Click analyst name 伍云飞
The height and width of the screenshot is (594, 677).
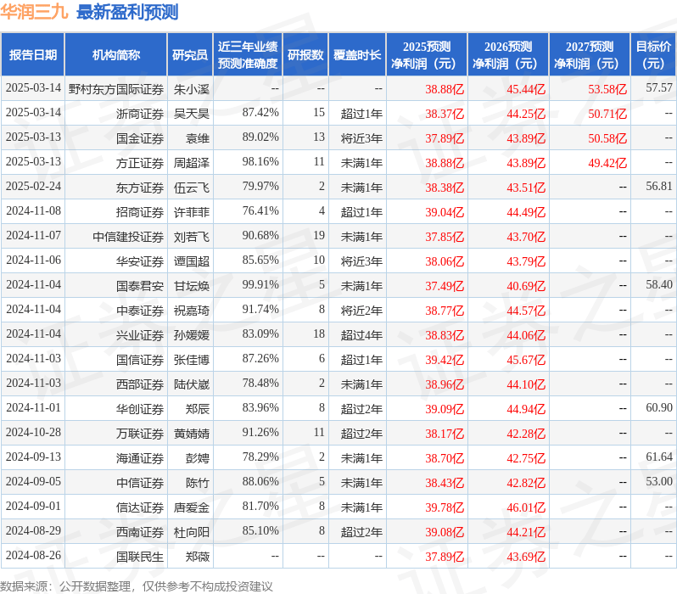[191, 188]
